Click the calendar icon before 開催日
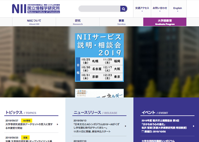 pyautogui.click(x=143, y=131)
